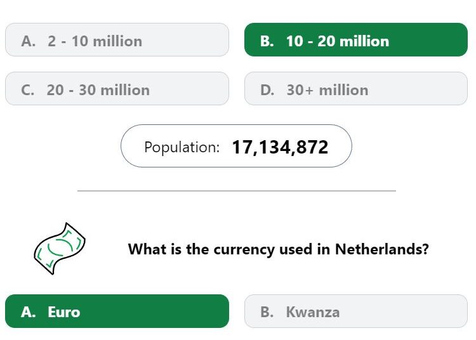
Task: Click the 'Population:' label text
Action: click(182, 147)
